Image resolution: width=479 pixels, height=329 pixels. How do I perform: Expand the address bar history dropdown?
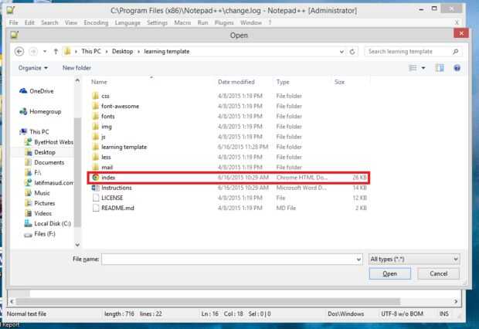[341, 52]
